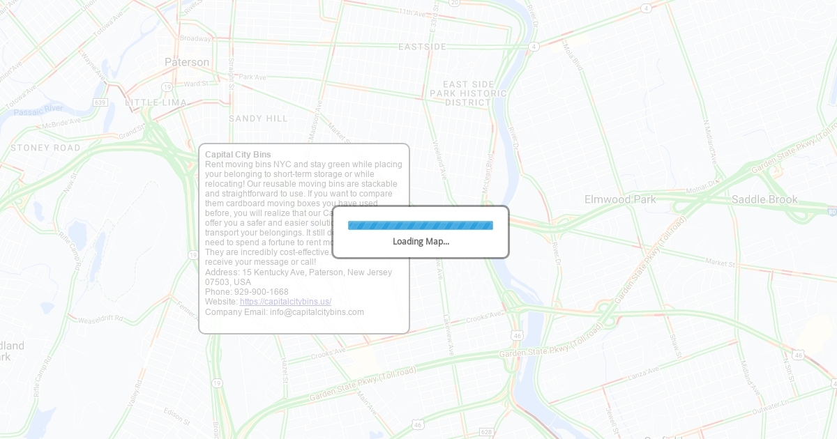Click the Paterson city label

click(x=187, y=62)
